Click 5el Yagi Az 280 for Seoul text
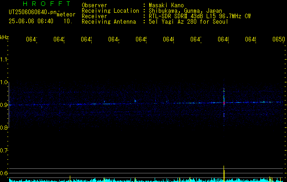Screen dimensions: 287x182 [188, 22]
